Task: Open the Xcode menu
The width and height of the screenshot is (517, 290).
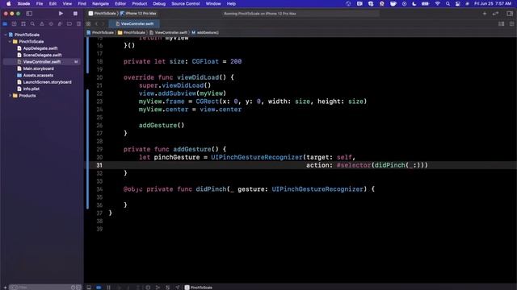Action: tap(23, 3)
